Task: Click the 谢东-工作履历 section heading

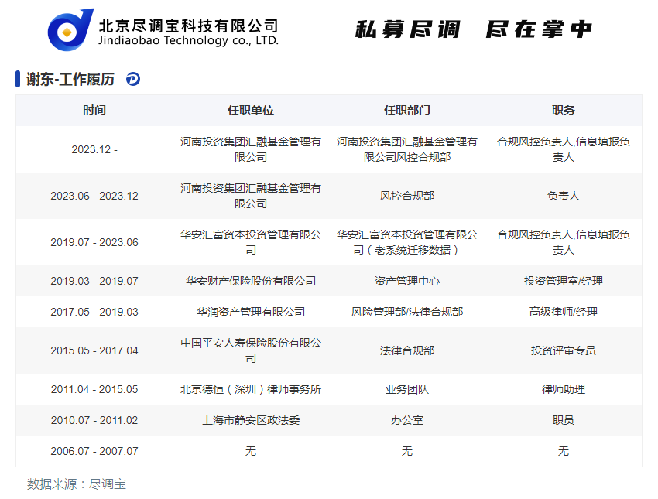Action: [x=70, y=79]
